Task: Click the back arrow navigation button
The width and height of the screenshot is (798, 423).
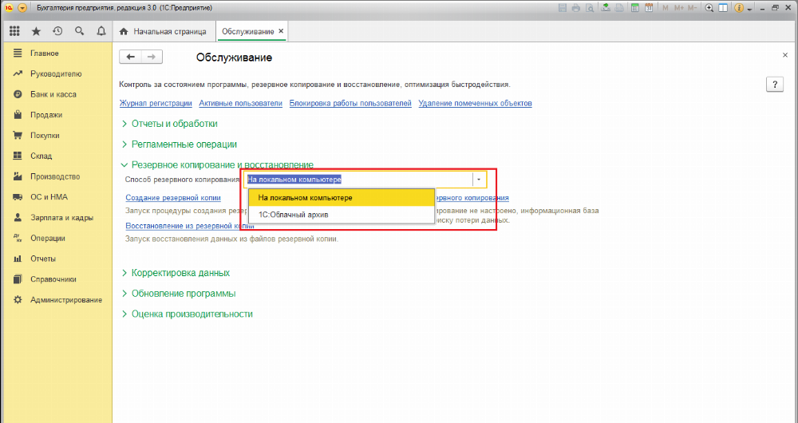Action: point(130,57)
